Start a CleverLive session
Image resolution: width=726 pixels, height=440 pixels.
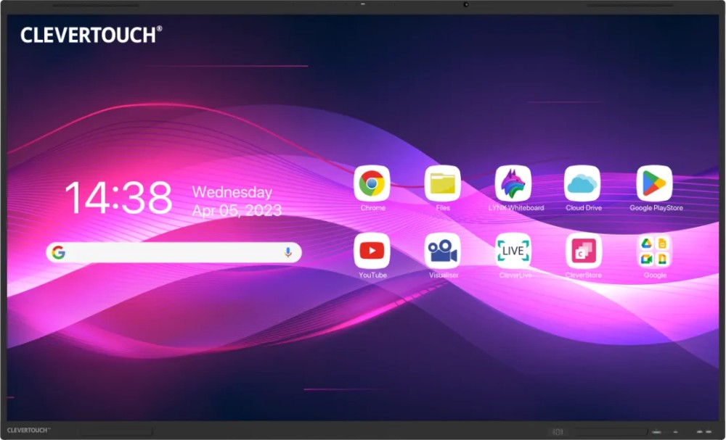[513, 251]
